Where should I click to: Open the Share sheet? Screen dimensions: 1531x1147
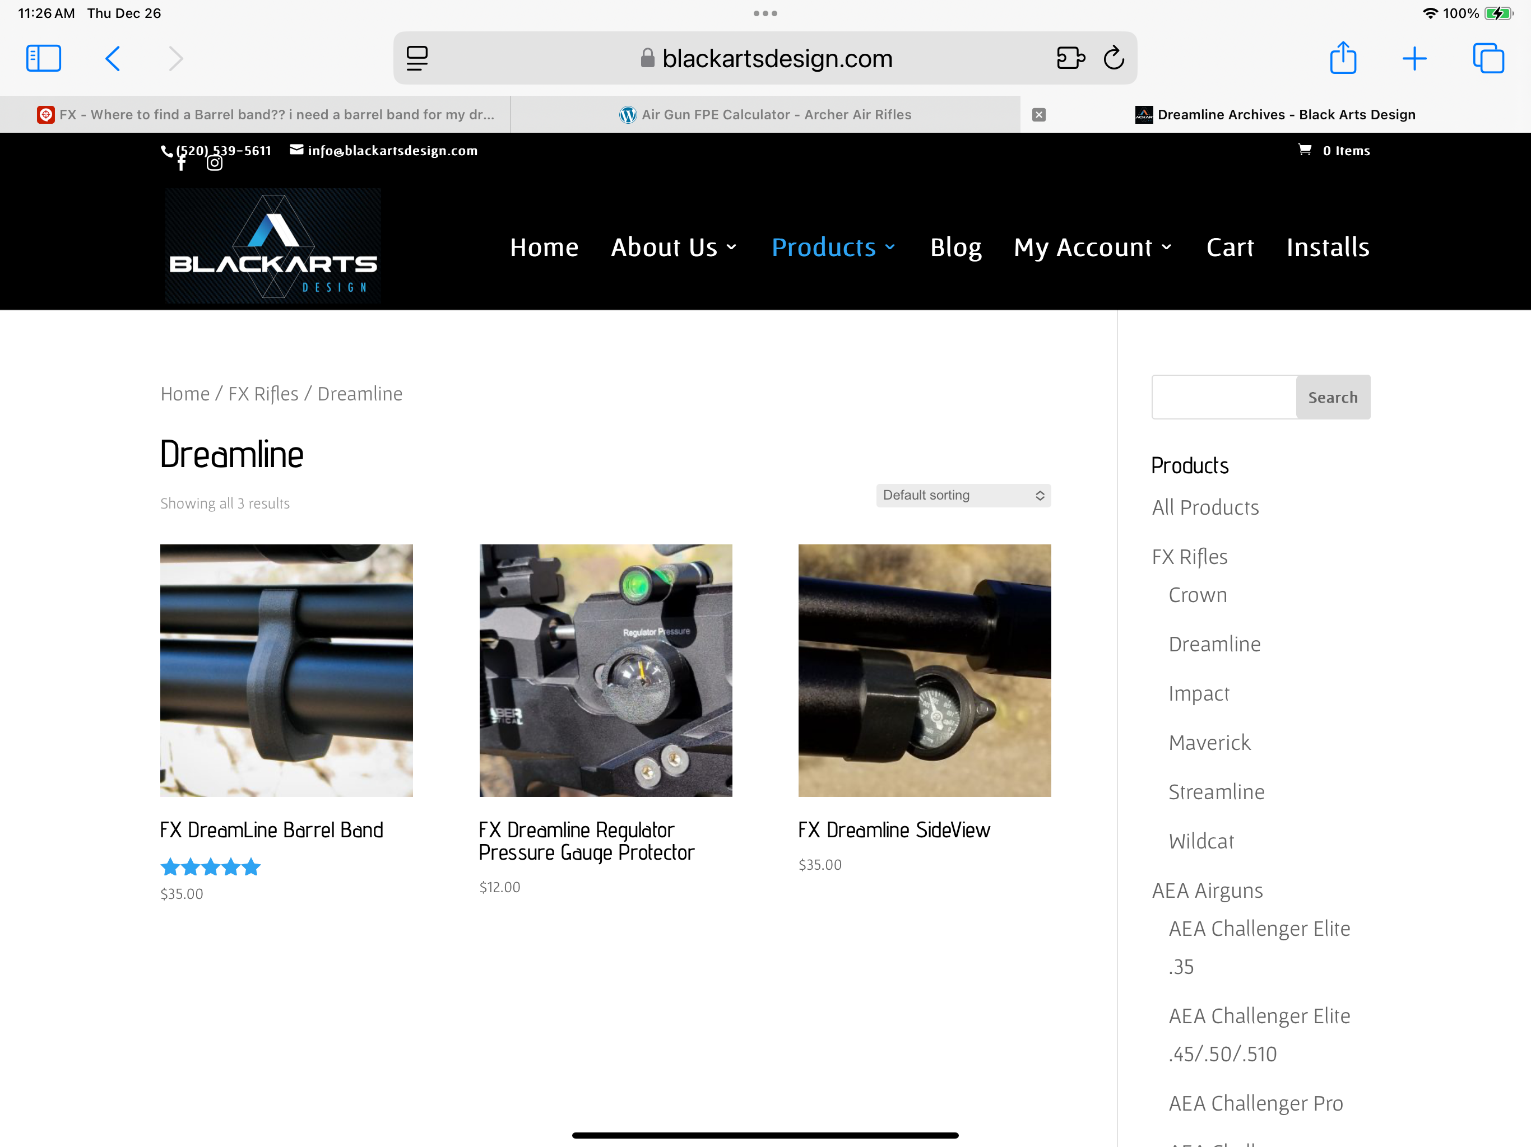point(1343,58)
